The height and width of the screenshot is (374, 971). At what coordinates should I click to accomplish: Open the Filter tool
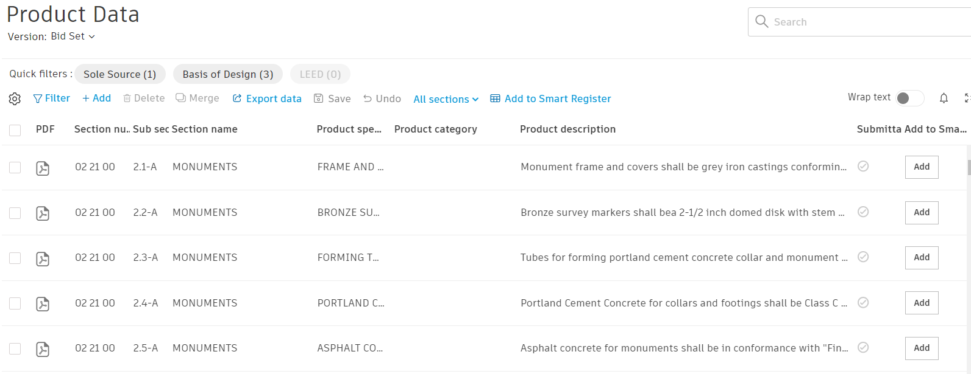[51, 99]
